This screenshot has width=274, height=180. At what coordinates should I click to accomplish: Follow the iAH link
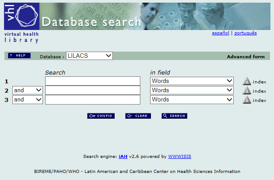pos(123,157)
